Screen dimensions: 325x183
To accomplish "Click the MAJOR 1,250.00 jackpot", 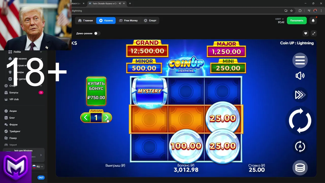I will [226, 49].
